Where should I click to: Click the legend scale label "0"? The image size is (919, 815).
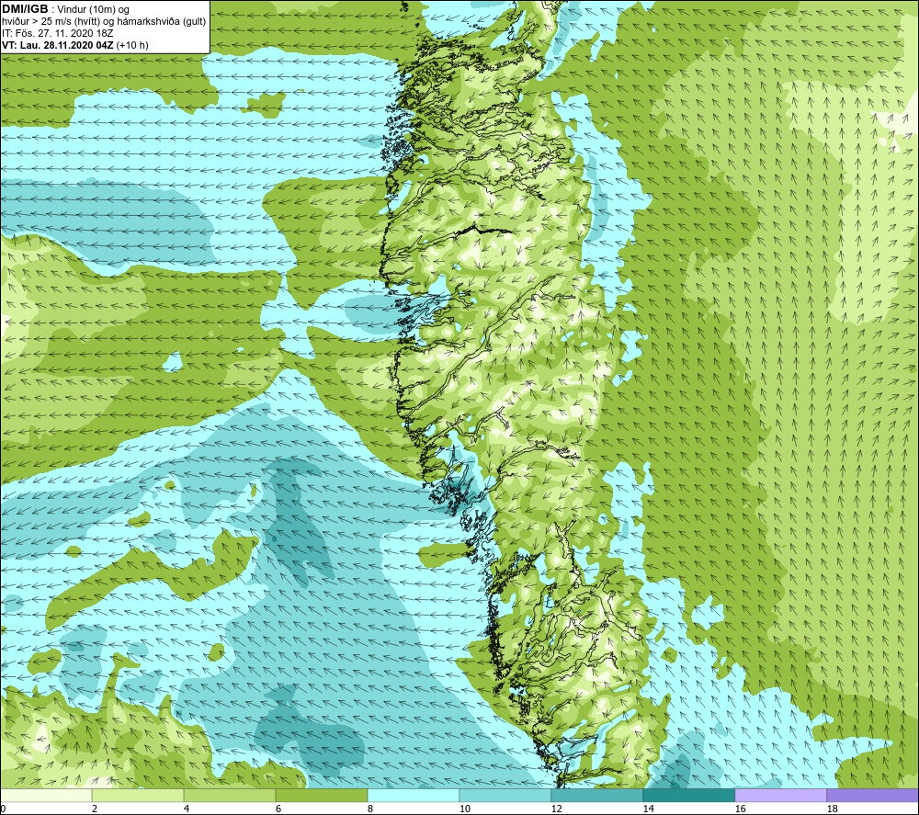3,809
